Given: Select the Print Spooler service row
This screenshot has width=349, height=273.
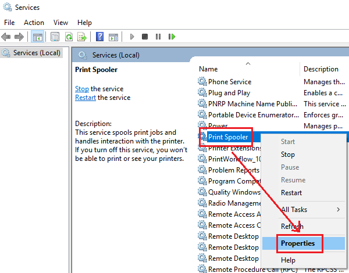Looking at the screenshot, I should point(228,137).
